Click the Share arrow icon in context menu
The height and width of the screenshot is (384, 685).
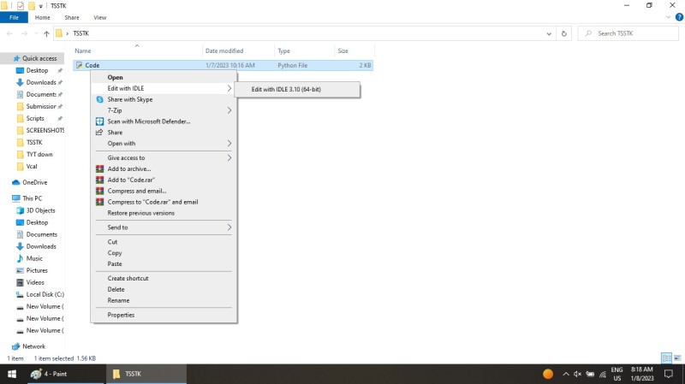click(99, 133)
